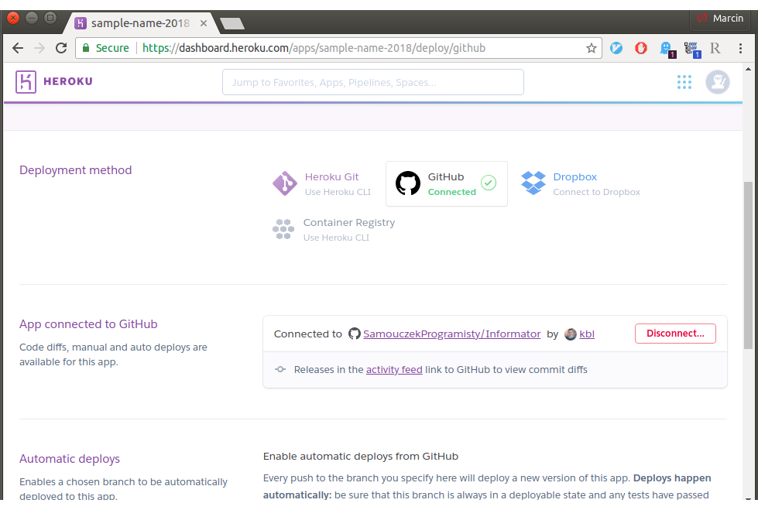Select the sample-name-2018 browser tab
758x510 pixels.
[140, 23]
